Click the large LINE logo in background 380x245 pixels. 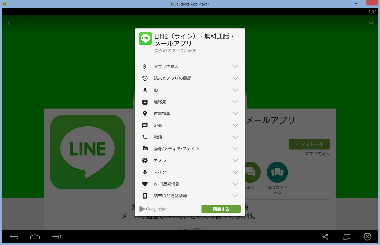click(87, 152)
